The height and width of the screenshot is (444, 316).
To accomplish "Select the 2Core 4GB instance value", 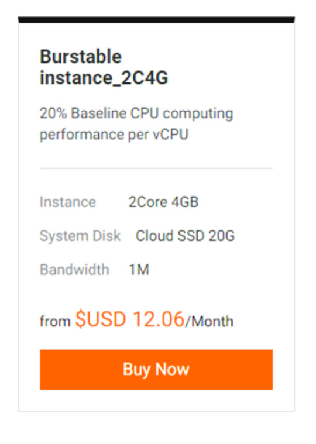I will coord(163,202).
